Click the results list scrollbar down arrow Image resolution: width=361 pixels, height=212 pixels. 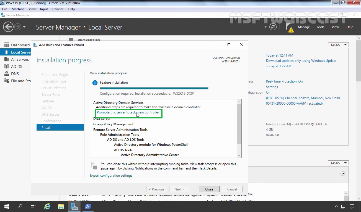click(x=239, y=155)
